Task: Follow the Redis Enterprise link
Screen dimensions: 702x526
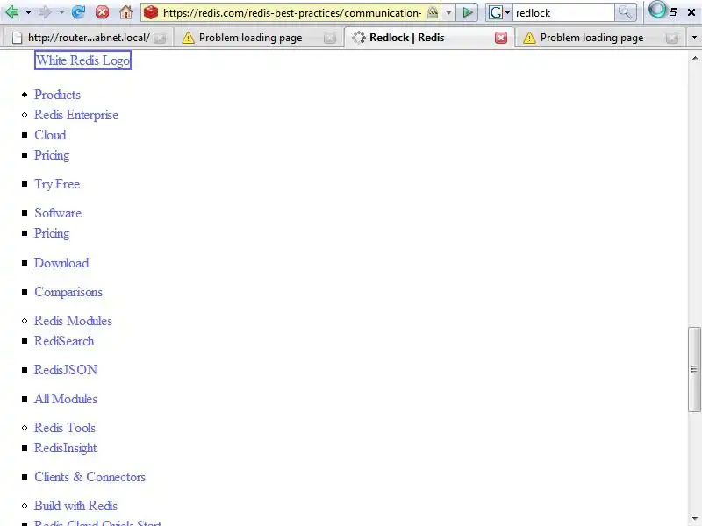Action: 76,115
